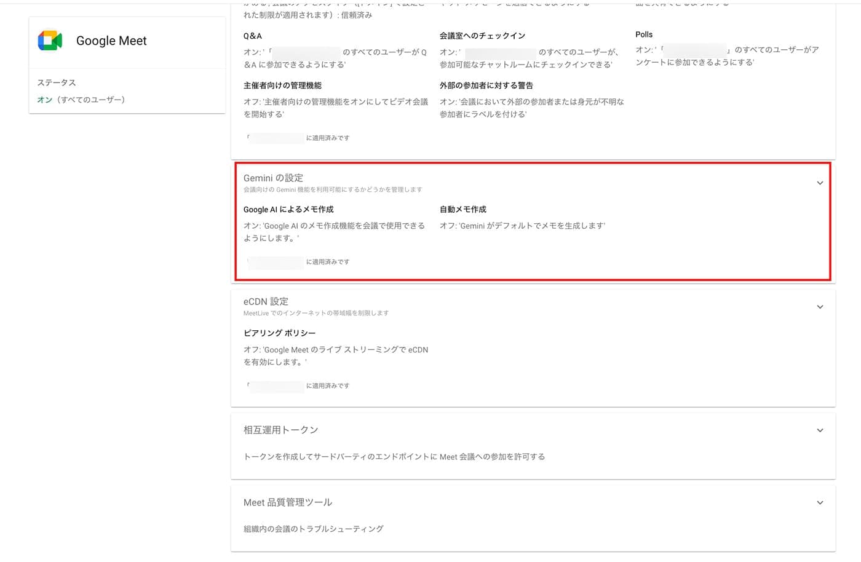Screen dimensions: 861x562
Task: Click the 'Google AI のメモ作成機能' value text
Action: 335,232
